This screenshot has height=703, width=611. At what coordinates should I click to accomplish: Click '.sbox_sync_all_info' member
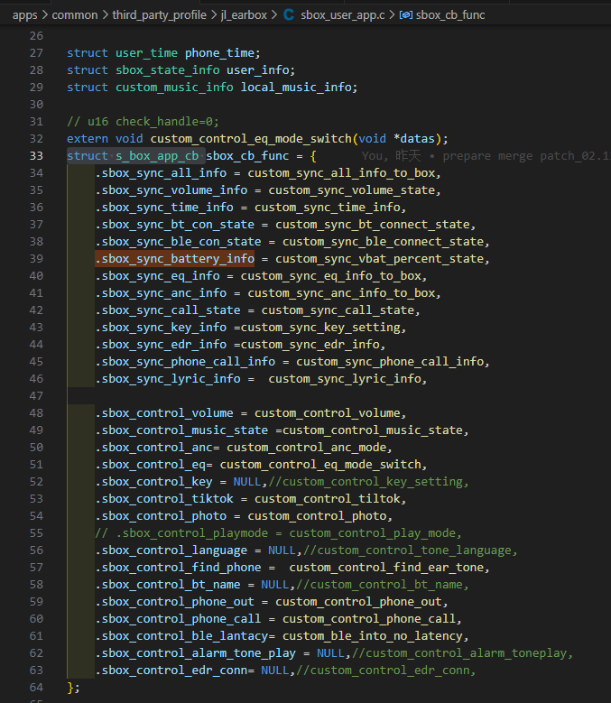pyautogui.click(x=161, y=173)
